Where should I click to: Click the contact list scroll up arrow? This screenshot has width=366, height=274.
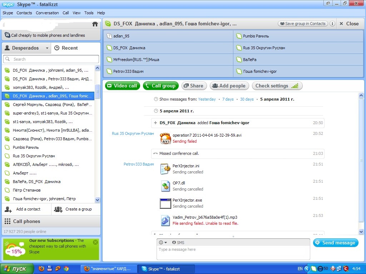[x=97, y=68]
